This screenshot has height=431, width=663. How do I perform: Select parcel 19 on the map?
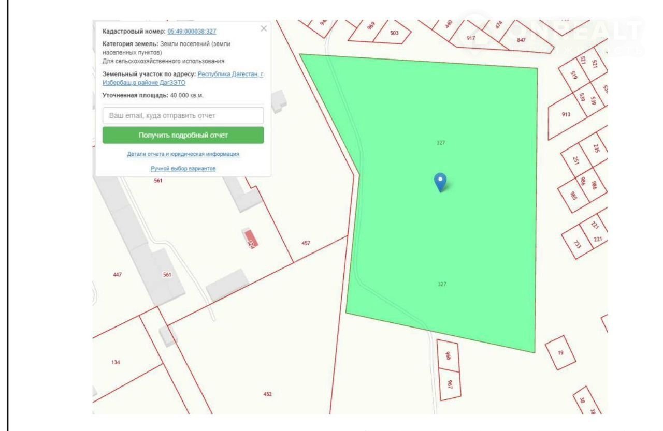click(x=560, y=353)
